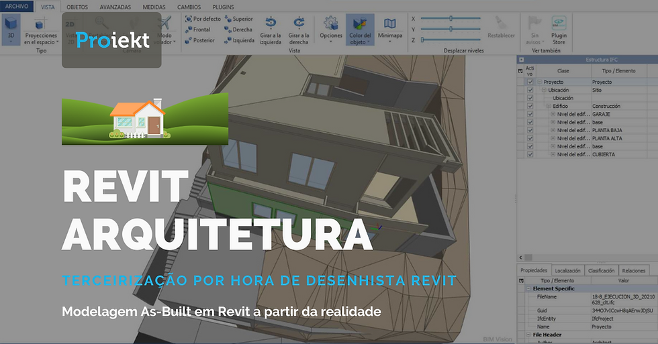Collapse the Proyecto tree node
This screenshot has height=344, width=658.
click(540, 82)
